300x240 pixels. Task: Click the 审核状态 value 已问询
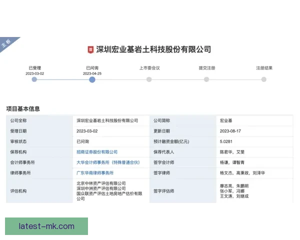coord(82,141)
